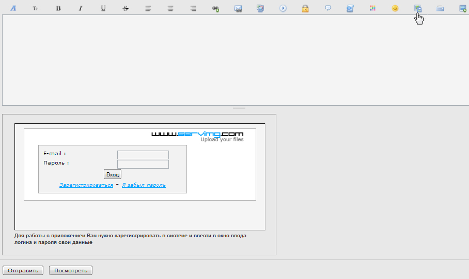The height and width of the screenshot is (279, 469).
Task: Open the font family picker icon
Action: point(13,9)
